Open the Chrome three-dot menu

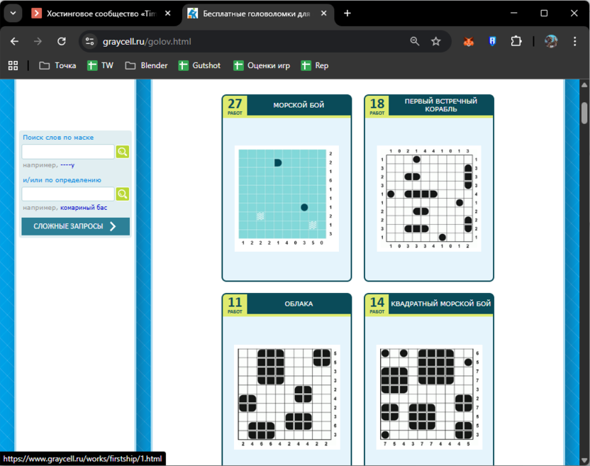point(574,41)
